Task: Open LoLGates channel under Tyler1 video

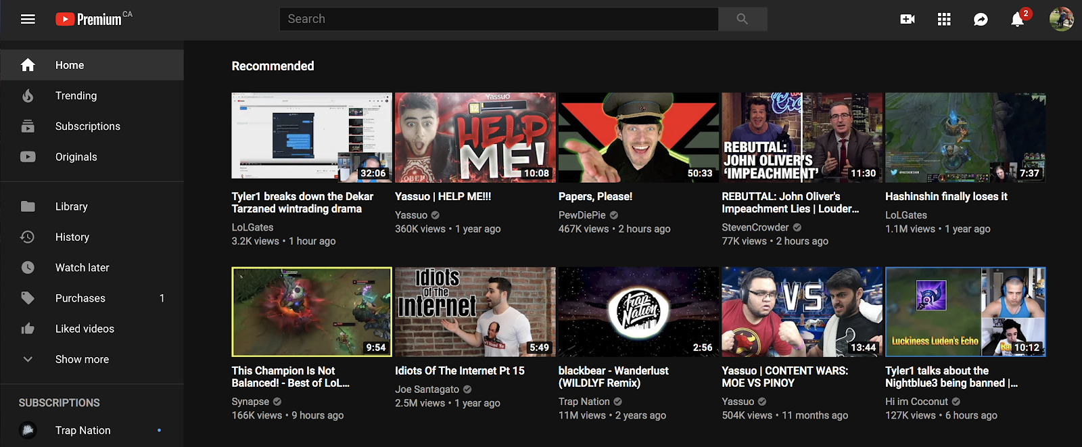Action: tap(253, 227)
